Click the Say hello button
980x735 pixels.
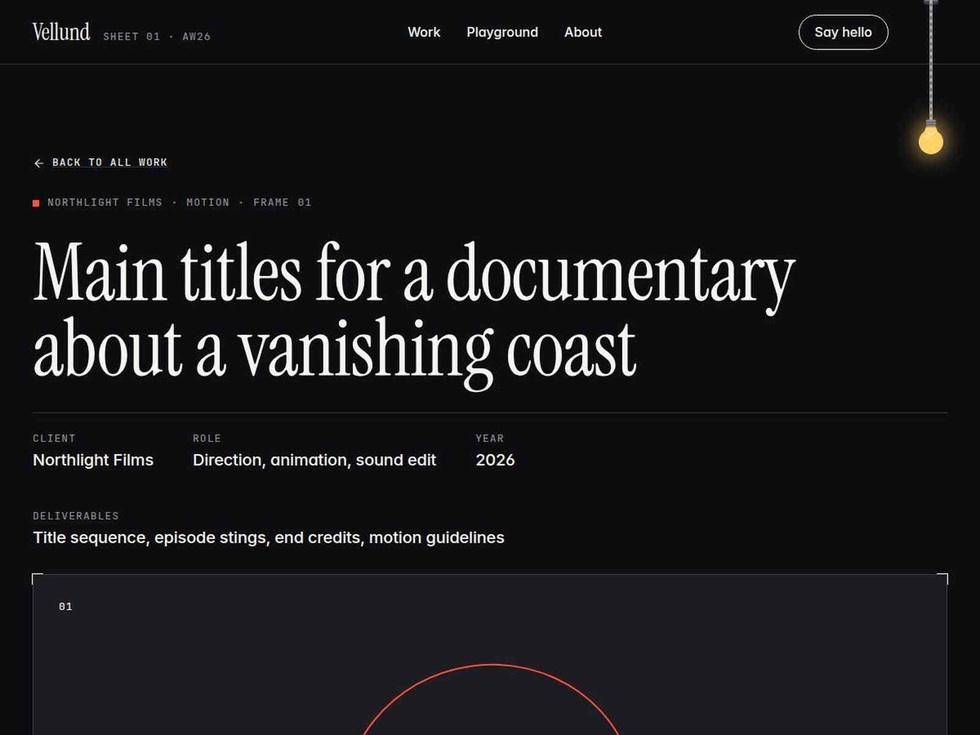pos(843,32)
